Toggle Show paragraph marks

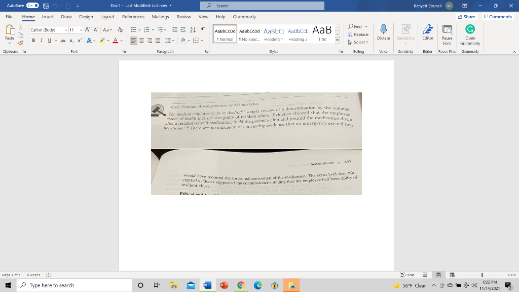pyautogui.click(x=203, y=30)
